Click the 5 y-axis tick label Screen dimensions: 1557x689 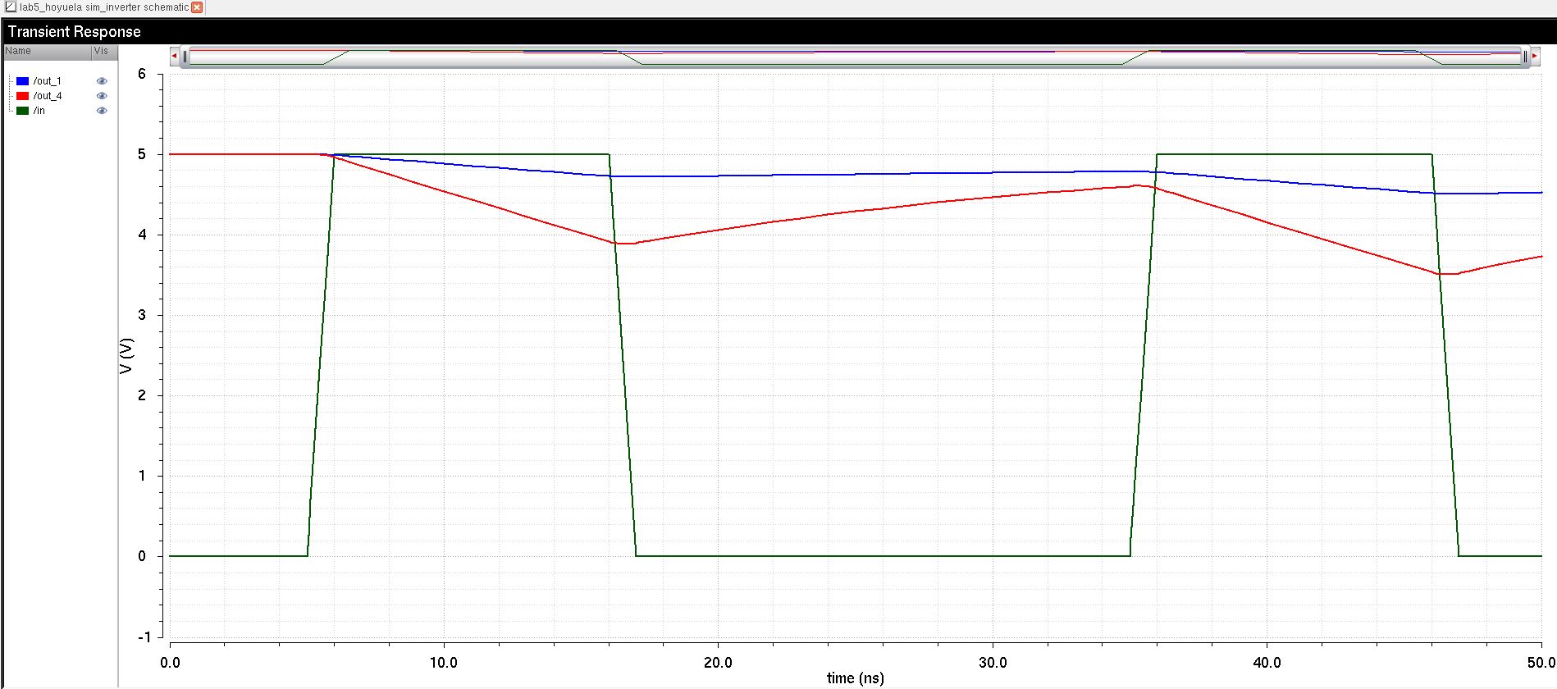click(x=142, y=154)
